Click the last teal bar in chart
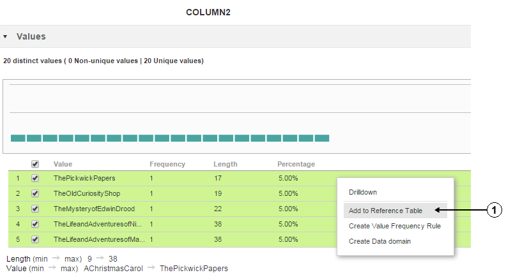Image resolution: width=506 pixels, height=275 pixels. (322, 138)
